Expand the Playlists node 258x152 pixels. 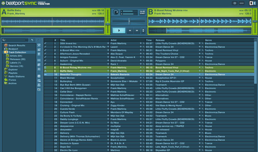click(x=13, y=73)
